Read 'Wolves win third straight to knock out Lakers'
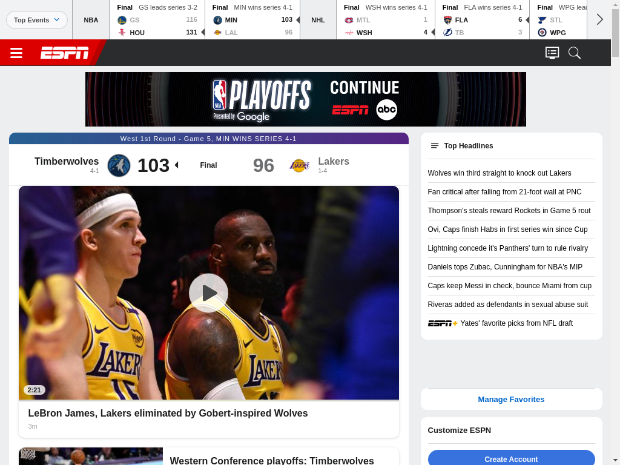 click(500, 173)
